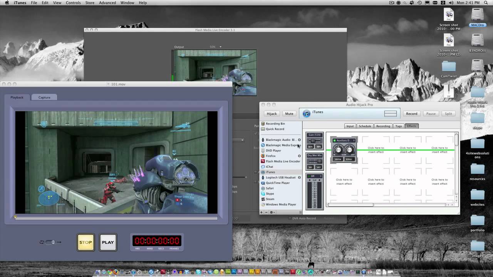
Task: Switch to the Capture tab in 101.mov
Action: pos(44,97)
